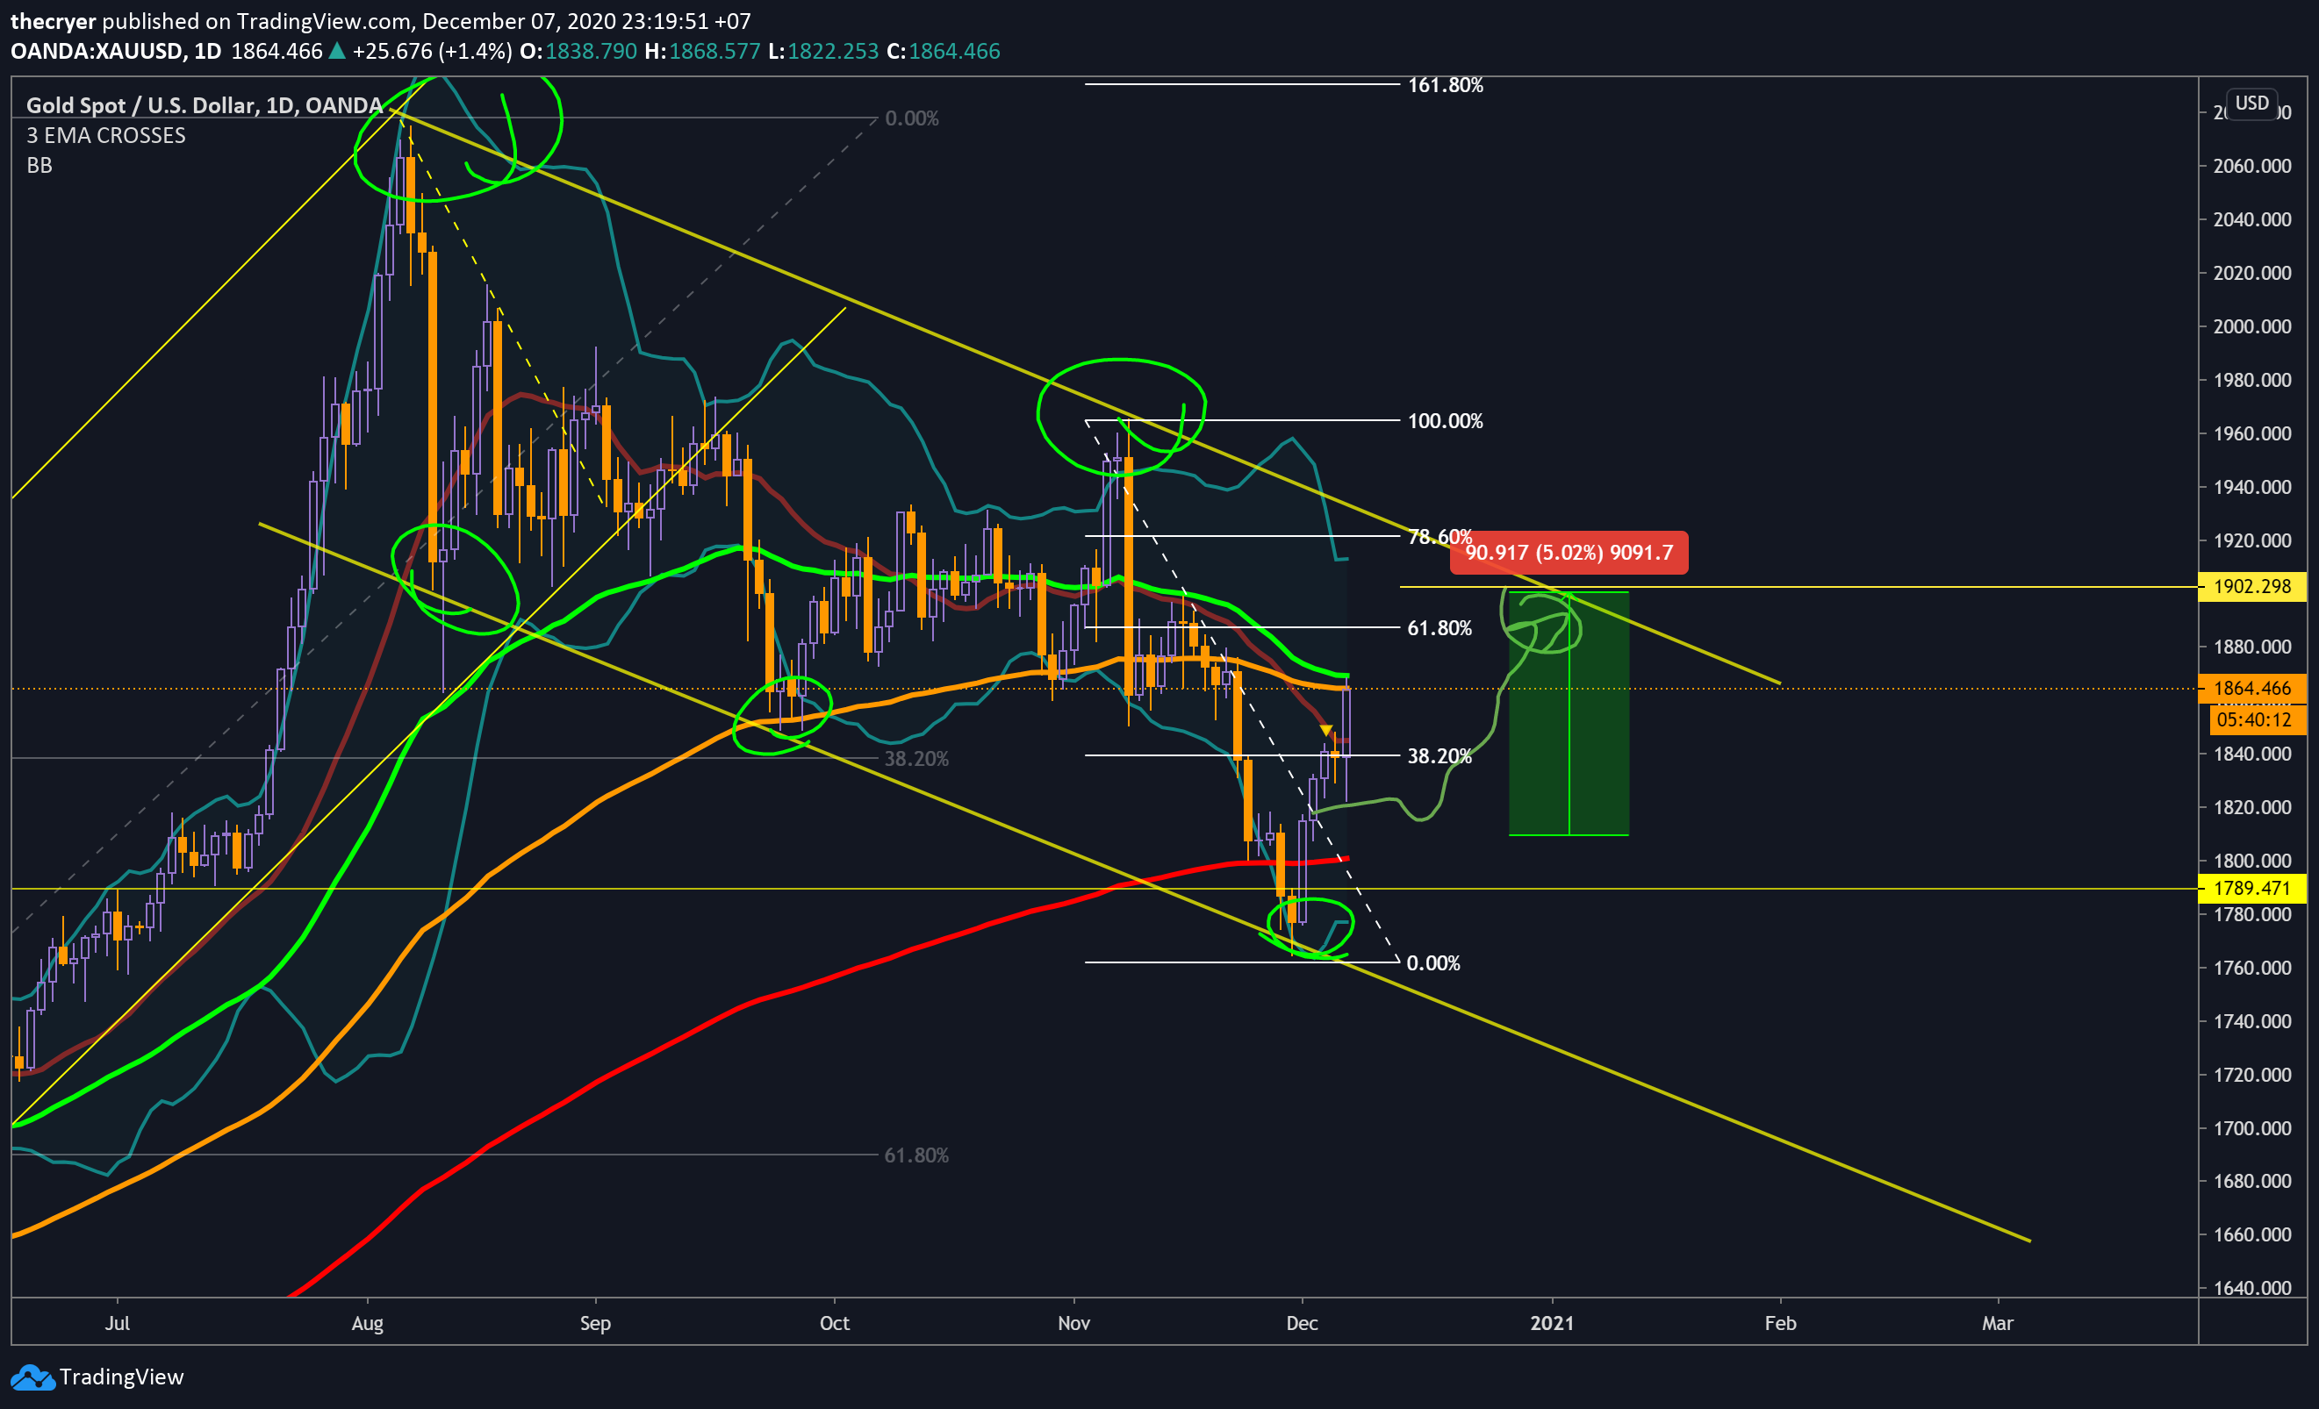Click the 2000.000 price axis label
Viewport: 2319px width, 1409px height.
click(x=2251, y=326)
